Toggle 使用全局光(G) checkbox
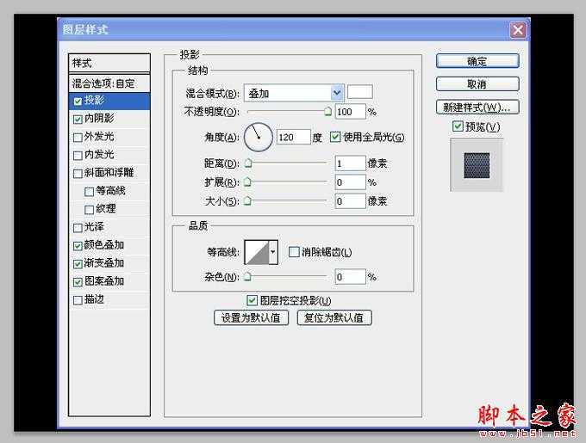586x443 pixels. pyautogui.click(x=335, y=137)
